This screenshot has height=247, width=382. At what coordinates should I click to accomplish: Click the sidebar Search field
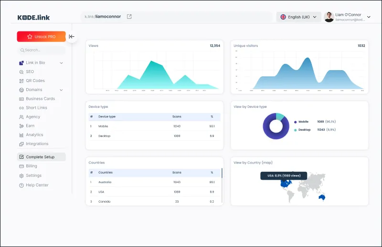42,50
